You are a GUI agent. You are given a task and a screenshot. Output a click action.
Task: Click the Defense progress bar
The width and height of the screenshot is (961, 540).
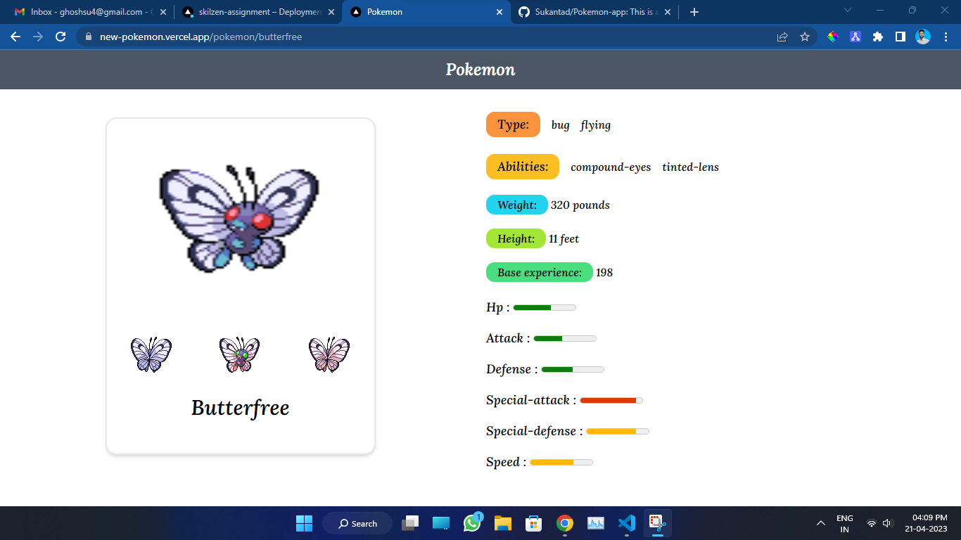pos(573,370)
